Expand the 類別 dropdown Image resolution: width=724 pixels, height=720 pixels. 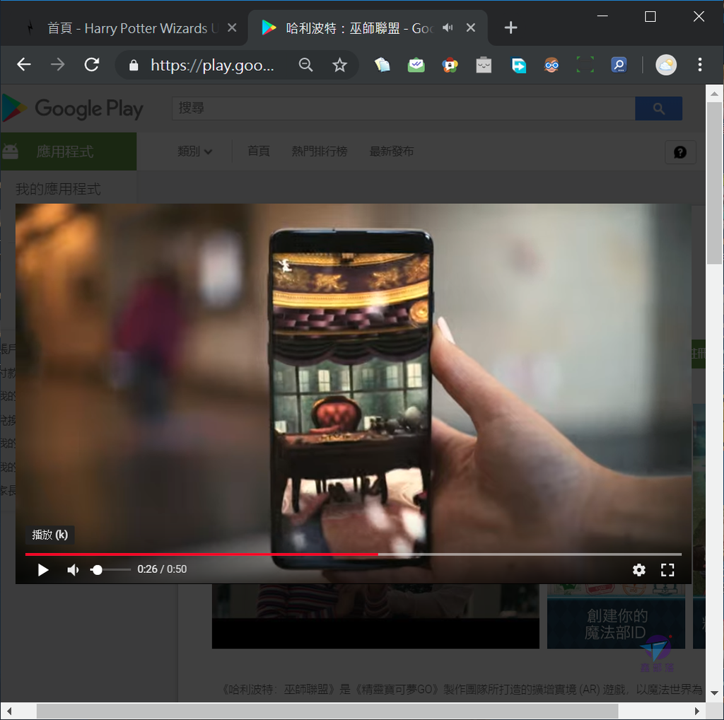coord(195,151)
